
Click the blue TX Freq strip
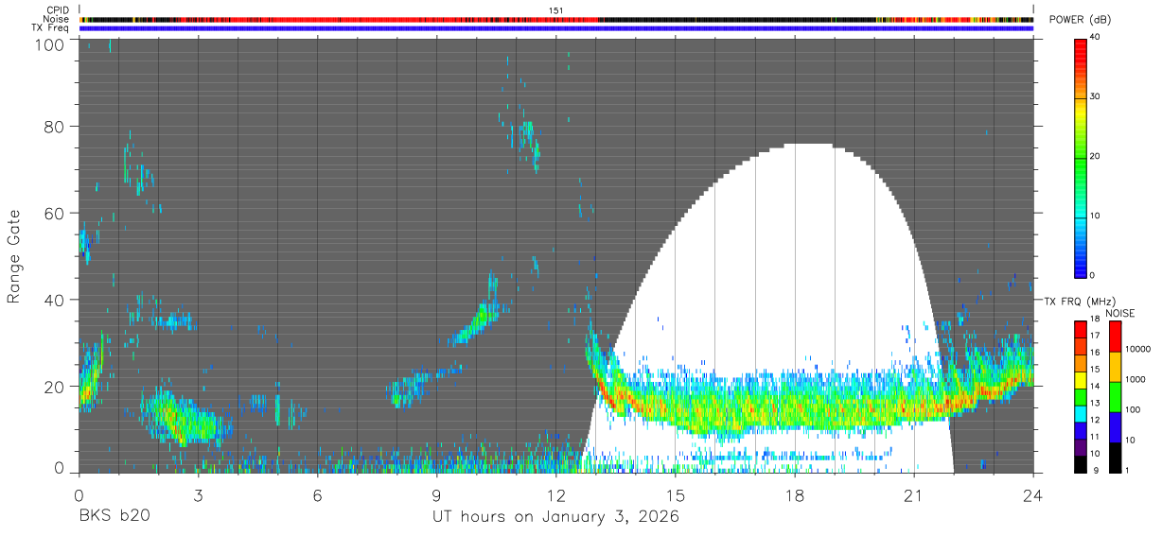[556, 27]
